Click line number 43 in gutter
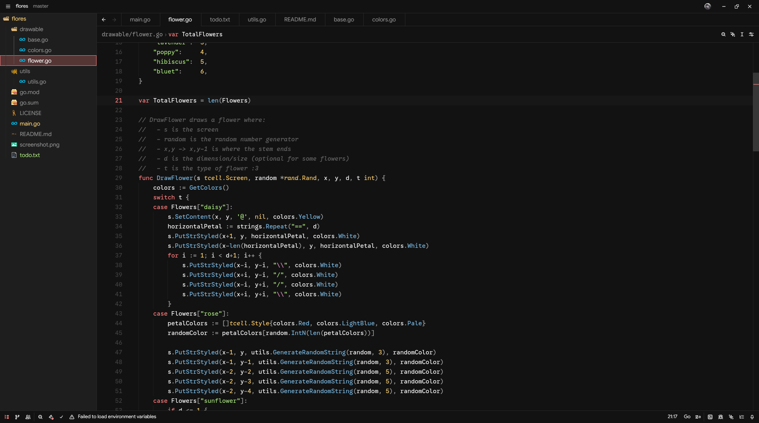The height and width of the screenshot is (423, 759). (x=119, y=314)
